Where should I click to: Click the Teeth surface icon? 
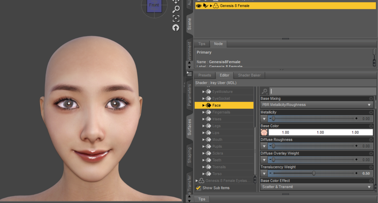click(x=208, y=160)
